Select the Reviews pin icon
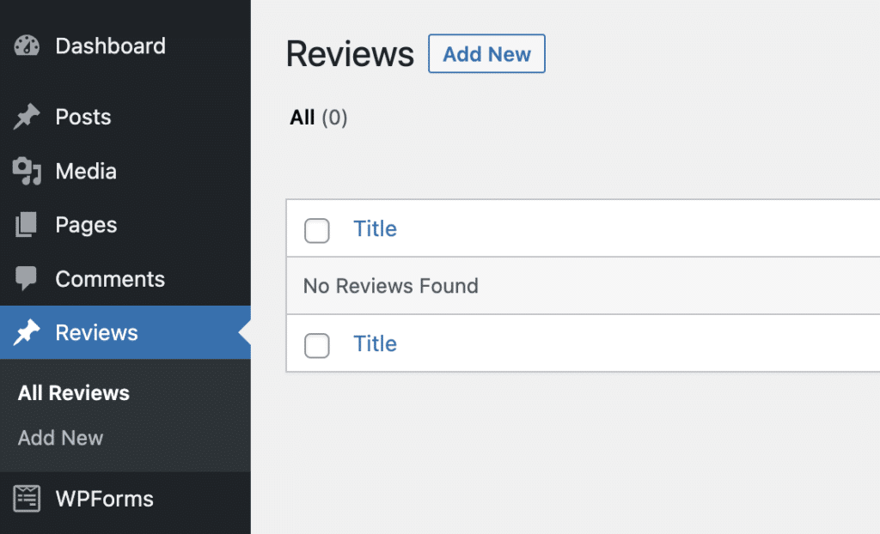 [x=27, y=332]
